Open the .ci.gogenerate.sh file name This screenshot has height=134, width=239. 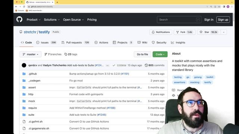(x=39, y=128)
